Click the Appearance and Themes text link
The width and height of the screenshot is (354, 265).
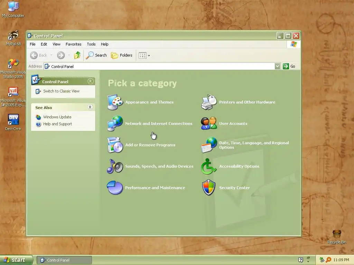149,102
